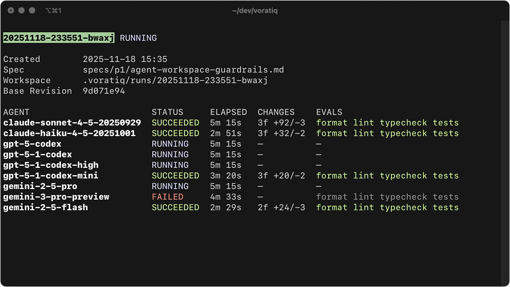Select the gemini-3-pro-preview agent name
The height and width of the screenshot is (287, 510).
click(56, 197)
